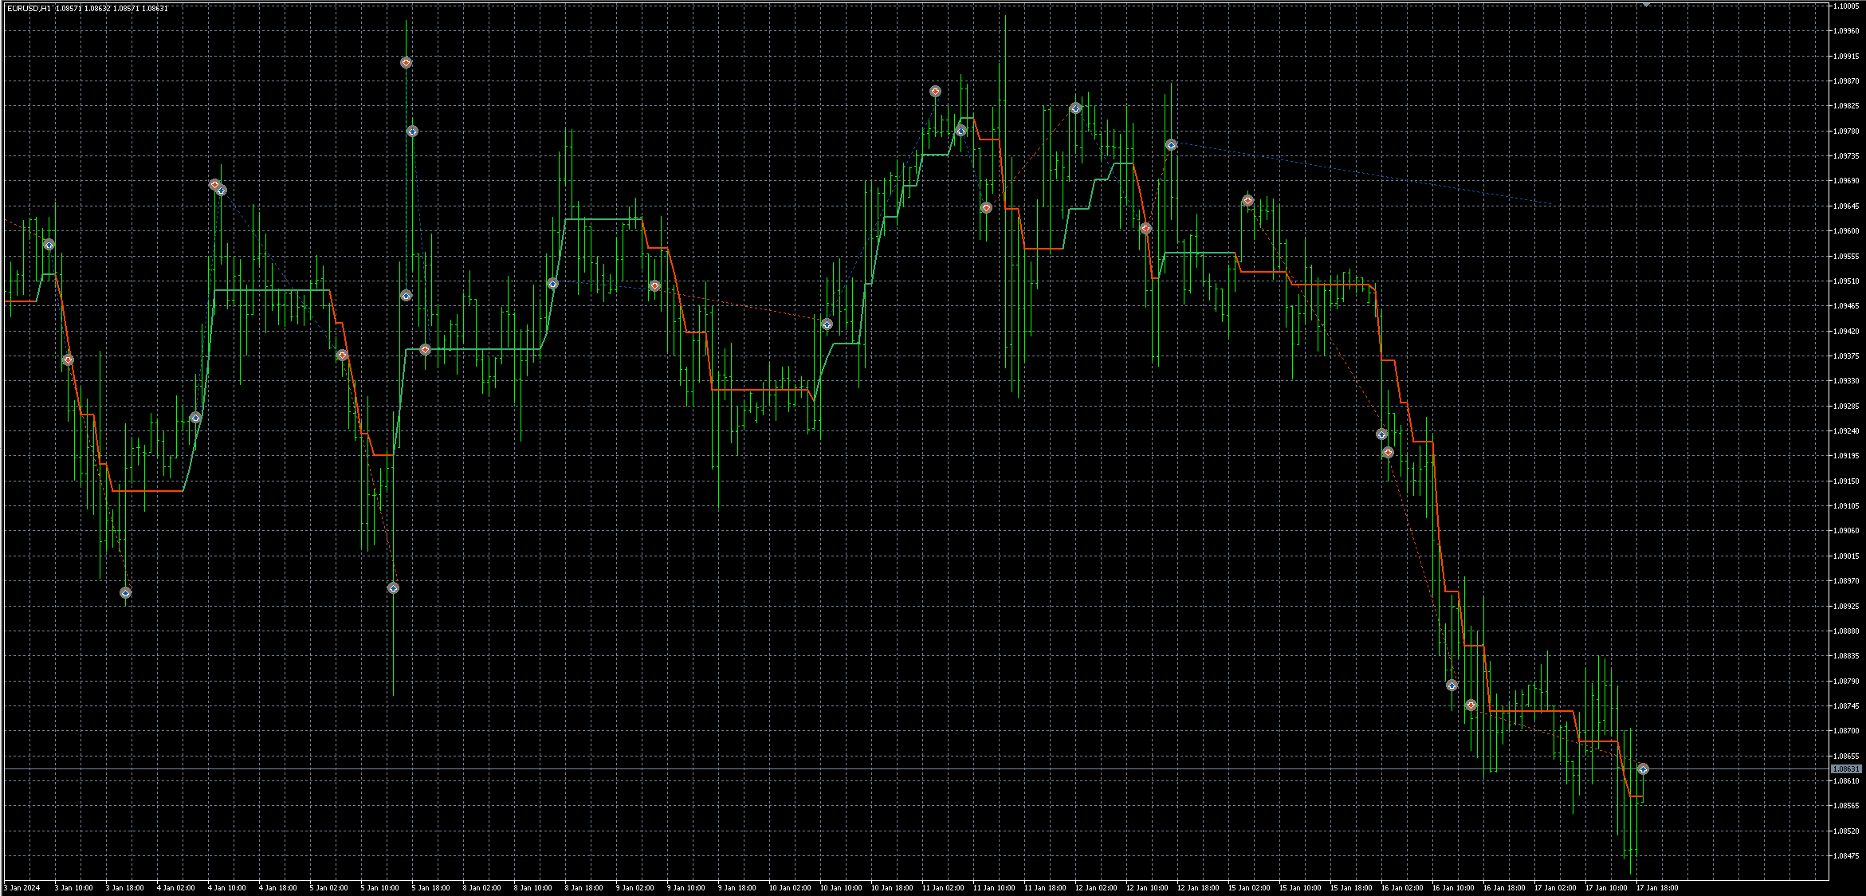Click the 1.0420 price scale label
The image size is (1866, 896).
pyautogui.click(x=1846, y=331)
